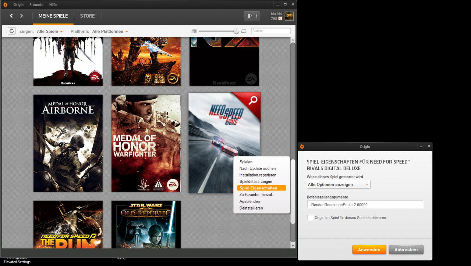Switch to the STORE tab

88,16
